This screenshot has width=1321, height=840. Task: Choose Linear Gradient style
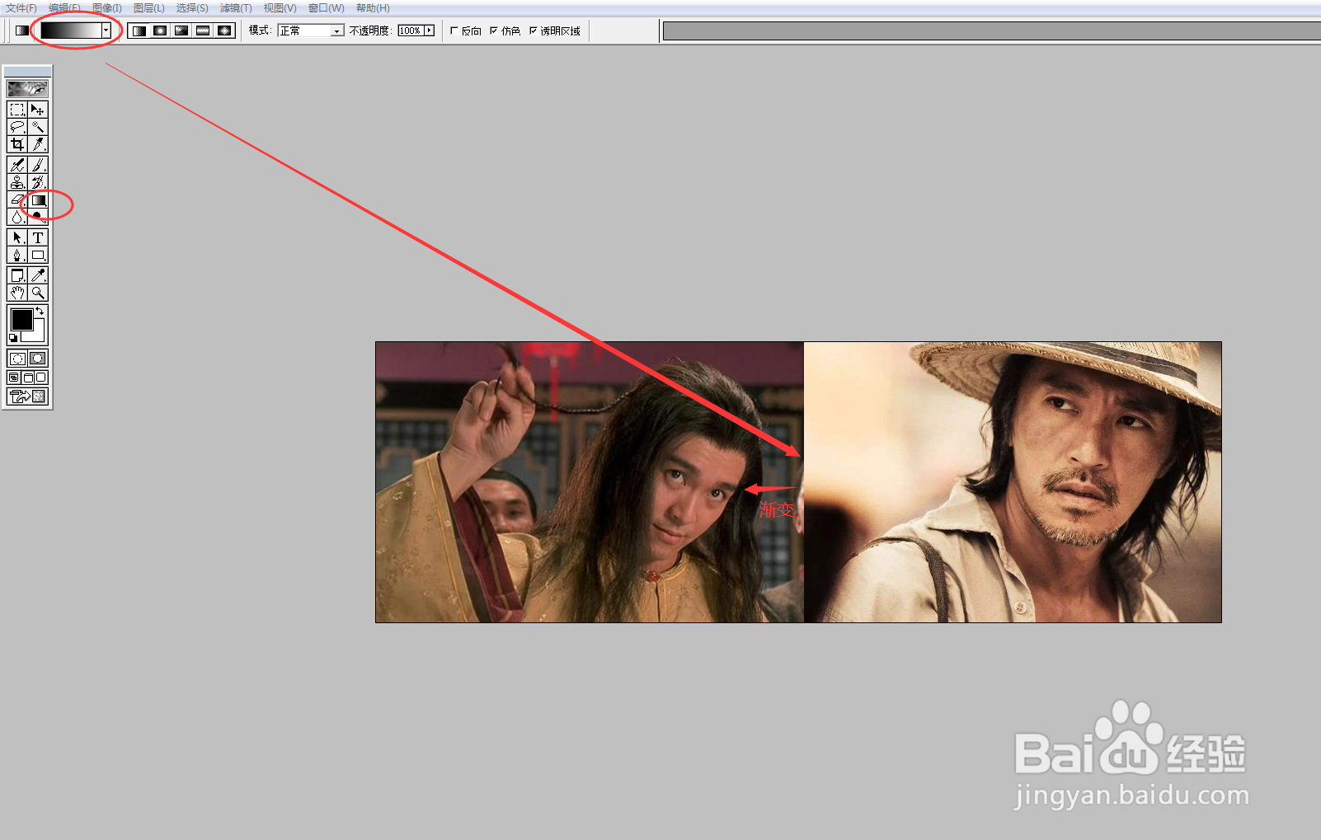click(139, 31)
